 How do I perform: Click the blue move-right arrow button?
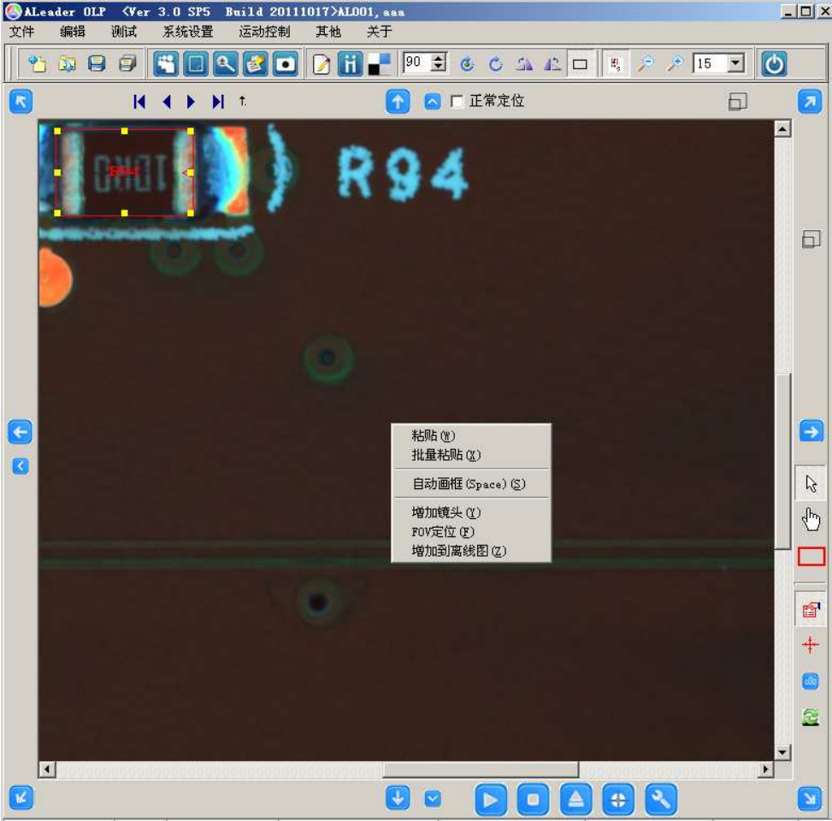click(x=810, y=432)
